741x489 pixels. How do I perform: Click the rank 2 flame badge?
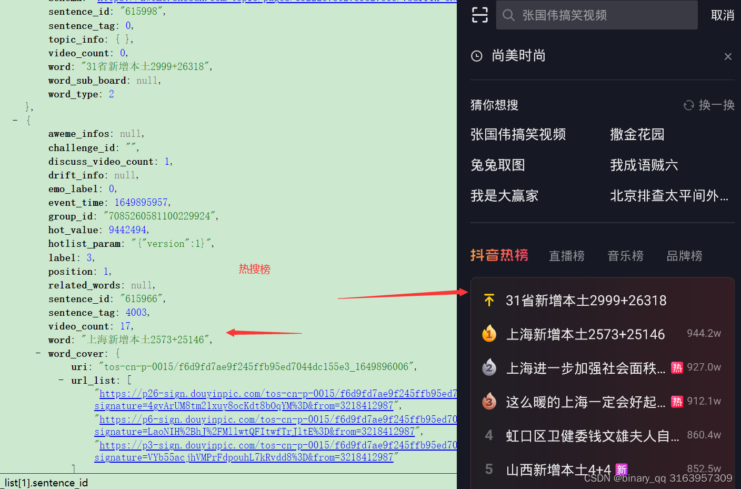click(x=489, y=367)
